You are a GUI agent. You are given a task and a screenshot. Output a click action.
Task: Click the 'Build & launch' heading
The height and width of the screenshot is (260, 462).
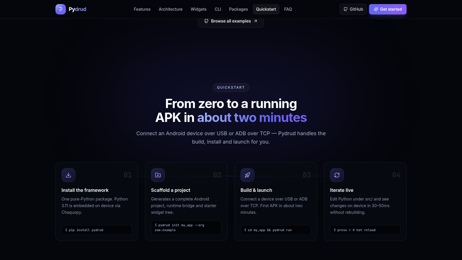coord(256,190)
